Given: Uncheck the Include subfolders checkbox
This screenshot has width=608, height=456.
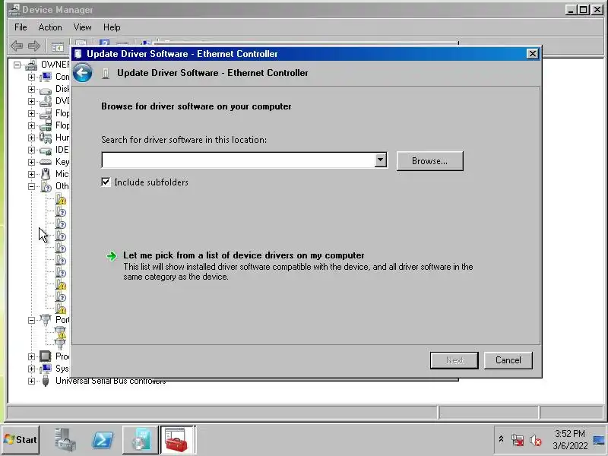Looking at the screenshot, I should pyautogui.click(x=106, y=182).
